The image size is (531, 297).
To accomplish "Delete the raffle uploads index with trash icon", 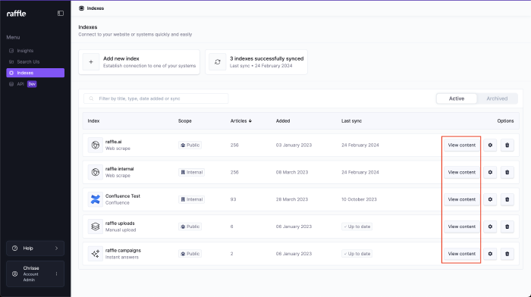I will [507, 227].
